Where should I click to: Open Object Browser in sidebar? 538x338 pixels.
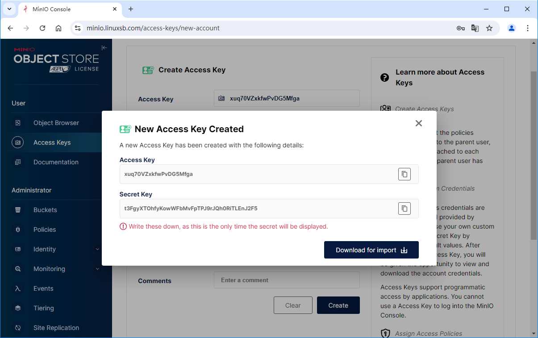click(x=56, y=123)
